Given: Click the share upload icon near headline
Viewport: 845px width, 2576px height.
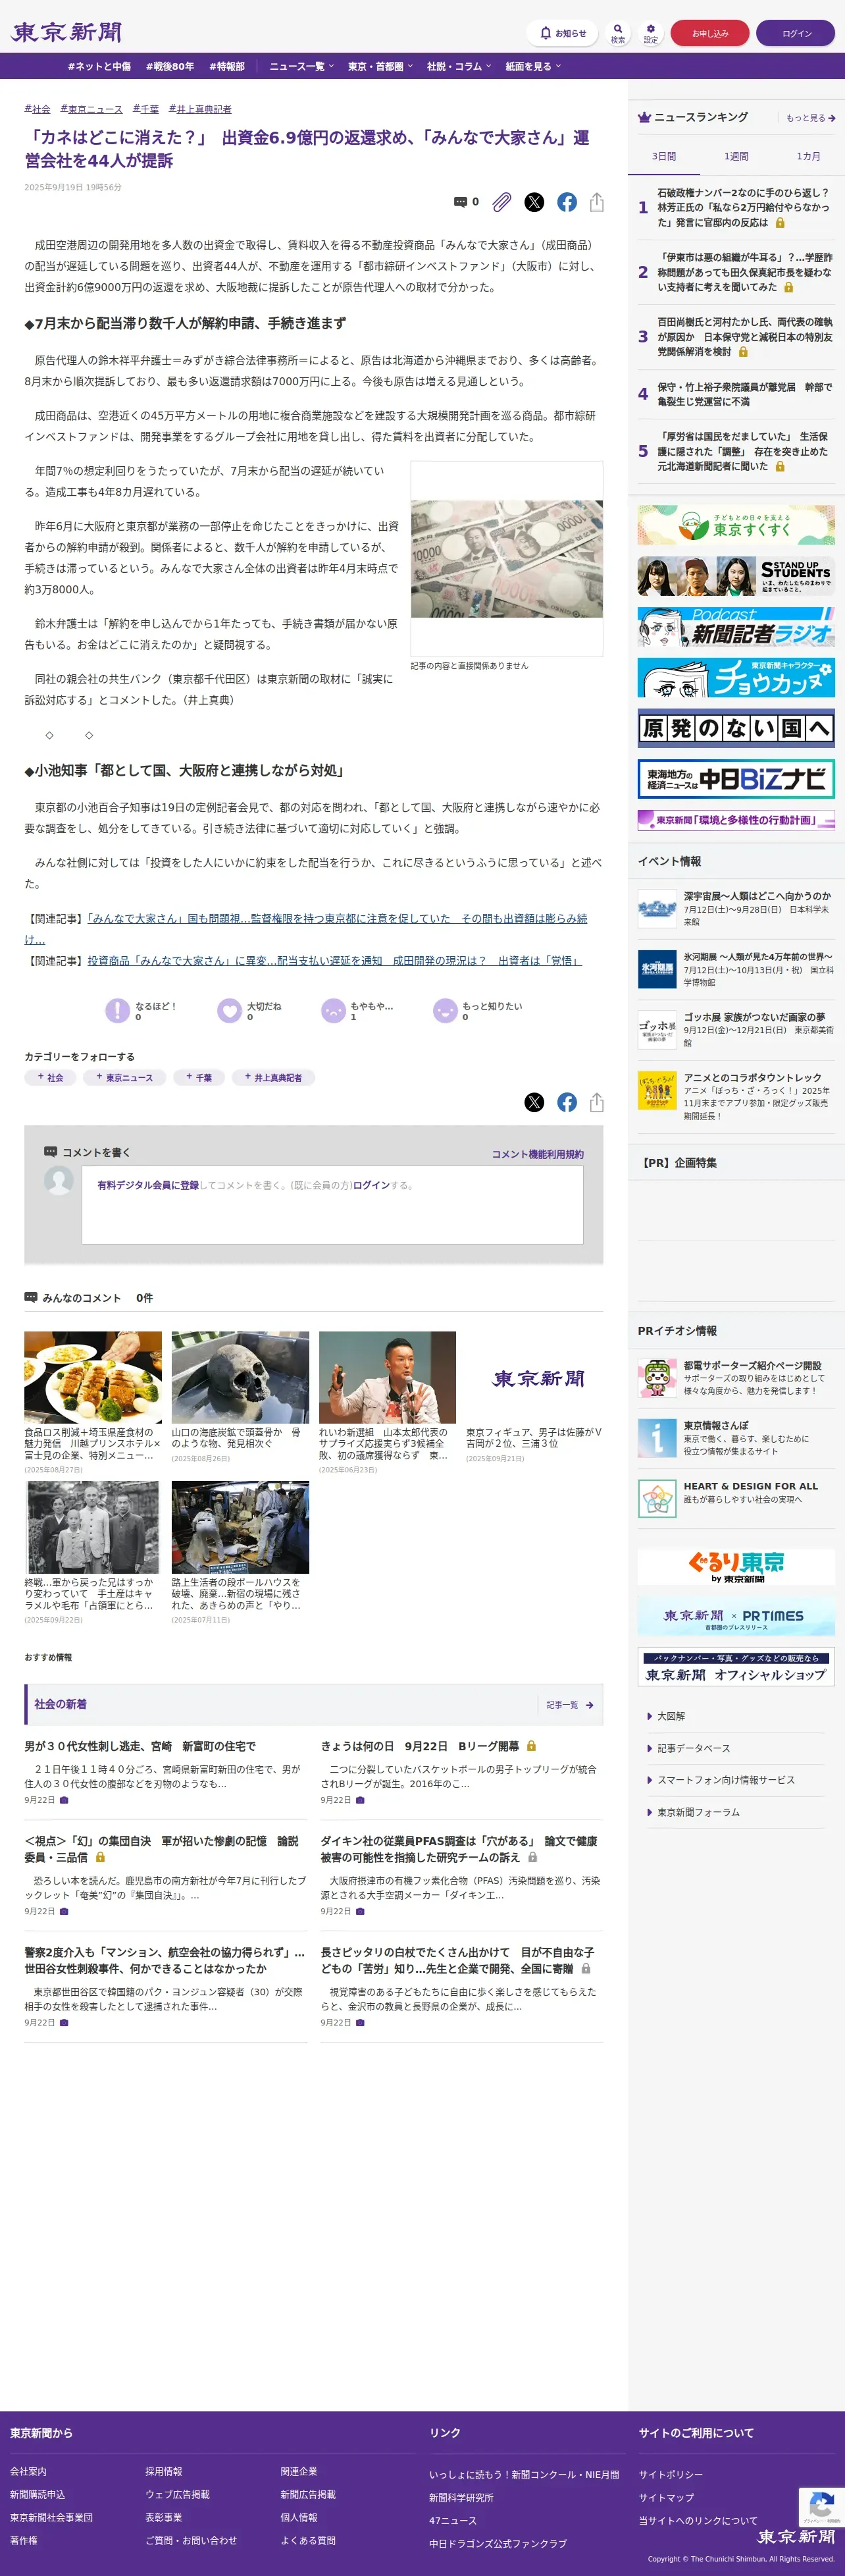Looking at the screenshot, I should tap(597, 202).
